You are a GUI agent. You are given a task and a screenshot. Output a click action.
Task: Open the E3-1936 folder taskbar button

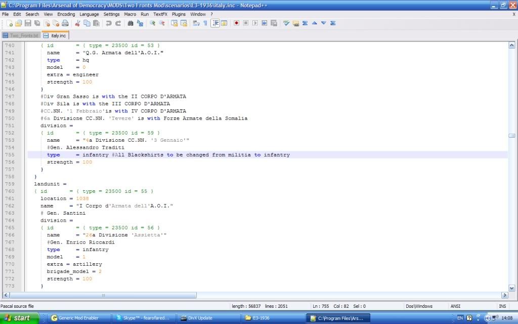[x=273, y=318]
